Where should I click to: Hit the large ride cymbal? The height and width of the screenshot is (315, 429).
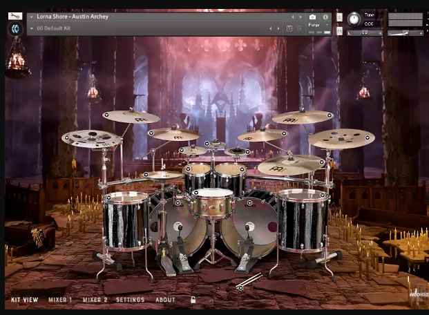pos(291,165)
